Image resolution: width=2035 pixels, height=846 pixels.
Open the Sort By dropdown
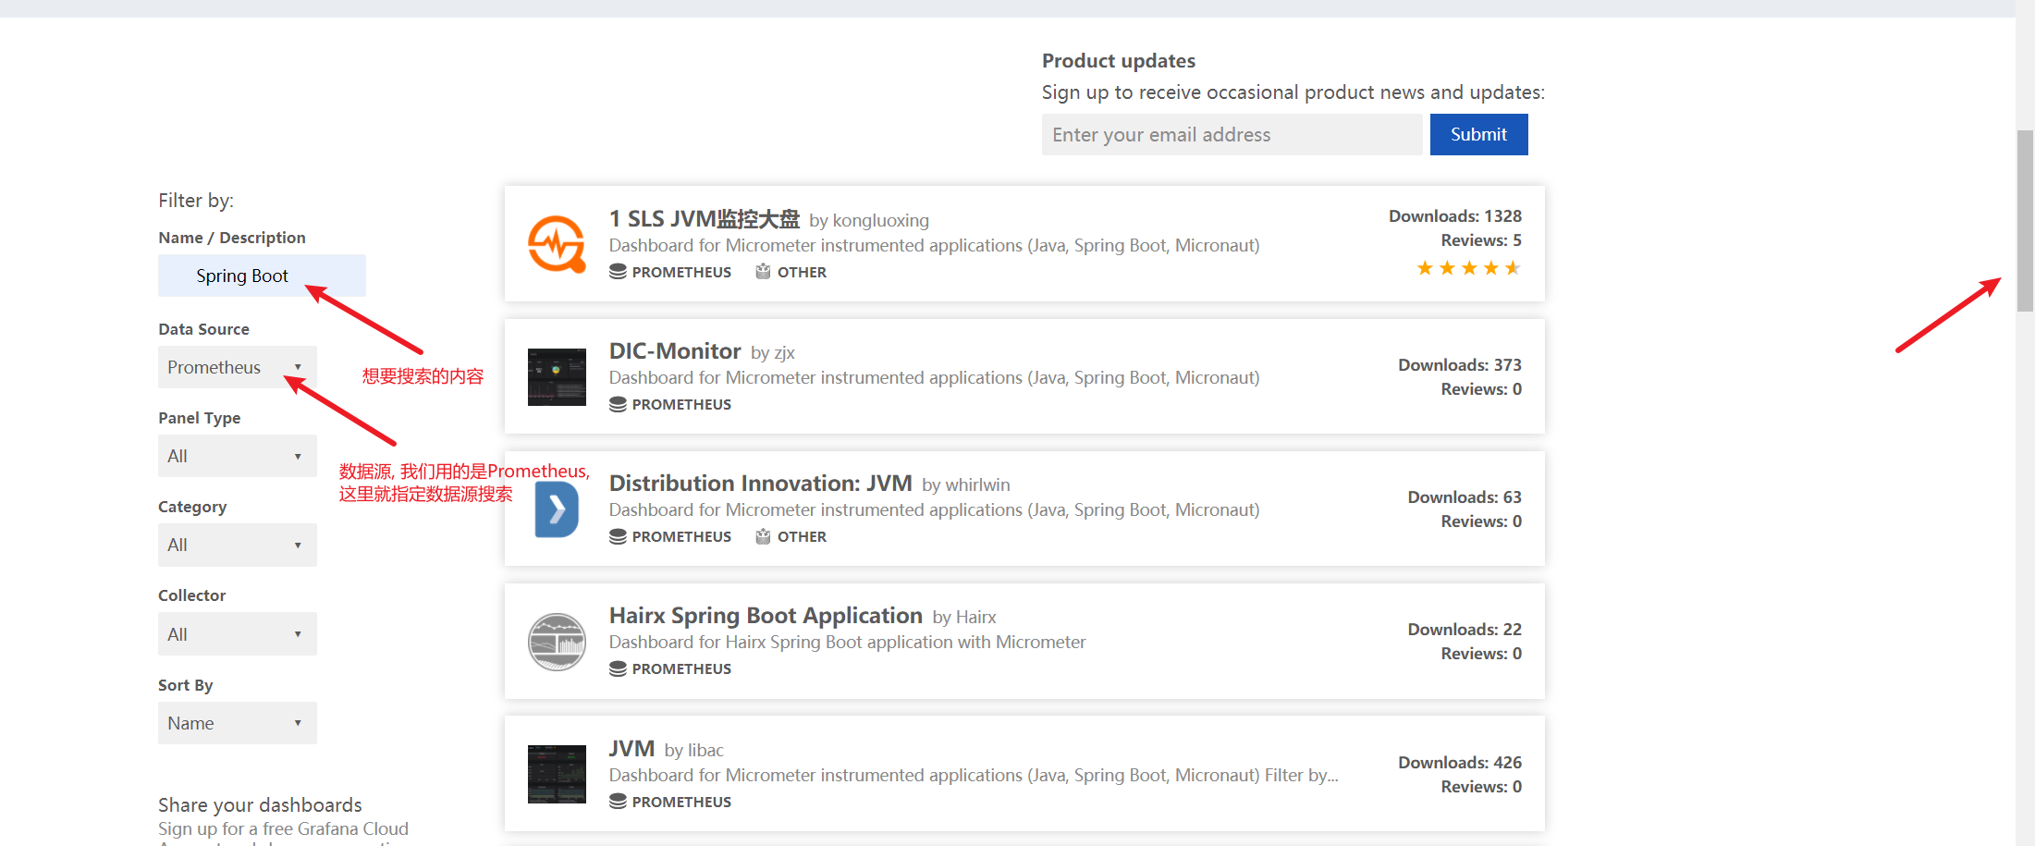(x=237, y=722)
